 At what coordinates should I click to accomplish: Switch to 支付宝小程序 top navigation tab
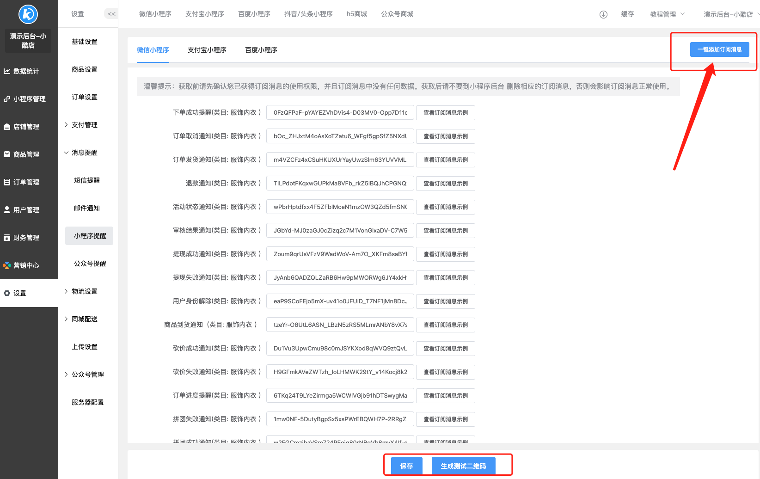click(205, 14)
